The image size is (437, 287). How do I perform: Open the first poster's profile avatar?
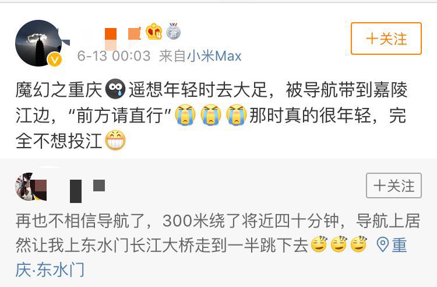tap(38, 43)
